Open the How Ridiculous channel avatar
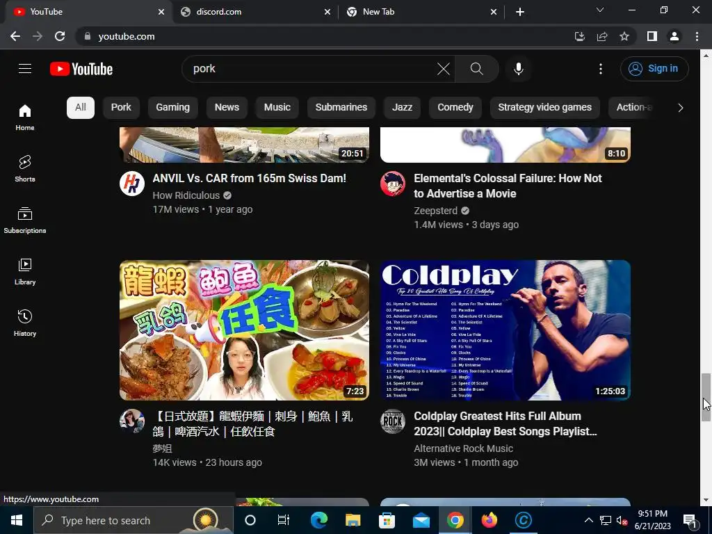The height and width of the screenshot is (534, 712). (131, 184)
